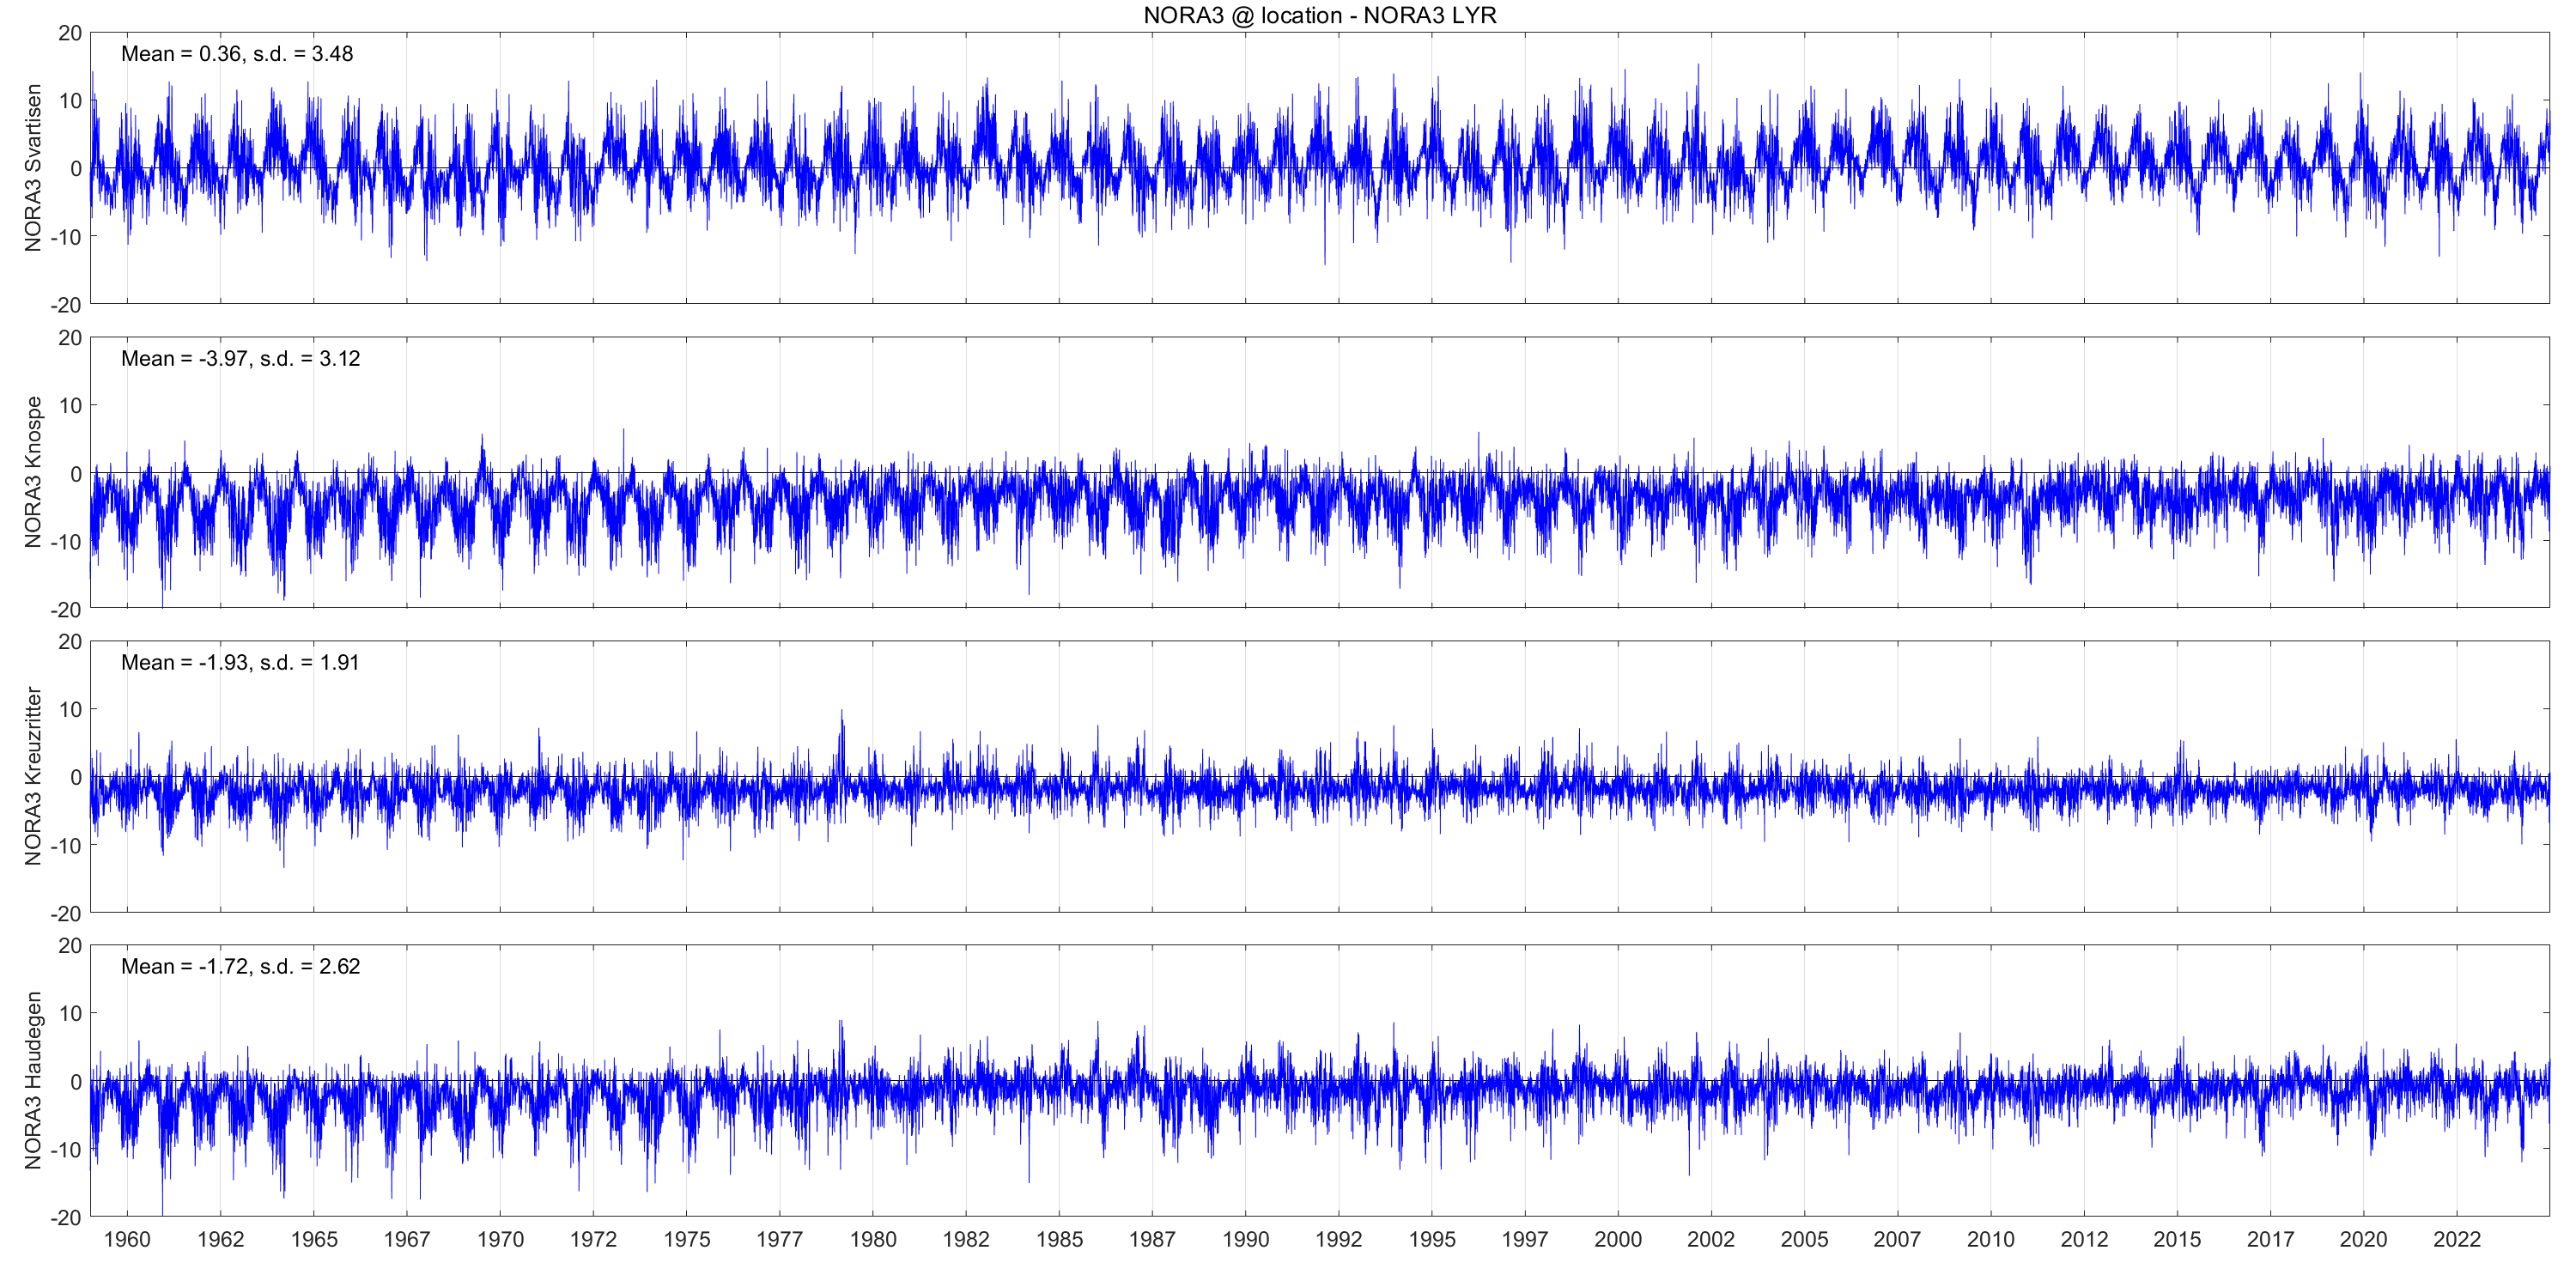This screenshot has height=1281, width=2576.
Task: Click the 1995 x-axis tick label
Action: 1432,1239
